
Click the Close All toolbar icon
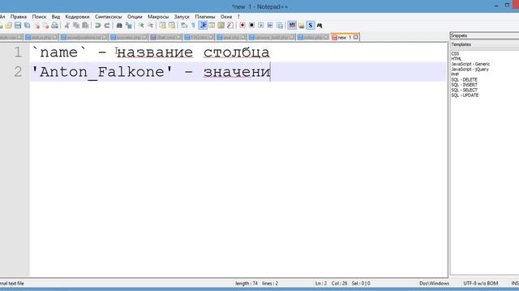(46, 25)
